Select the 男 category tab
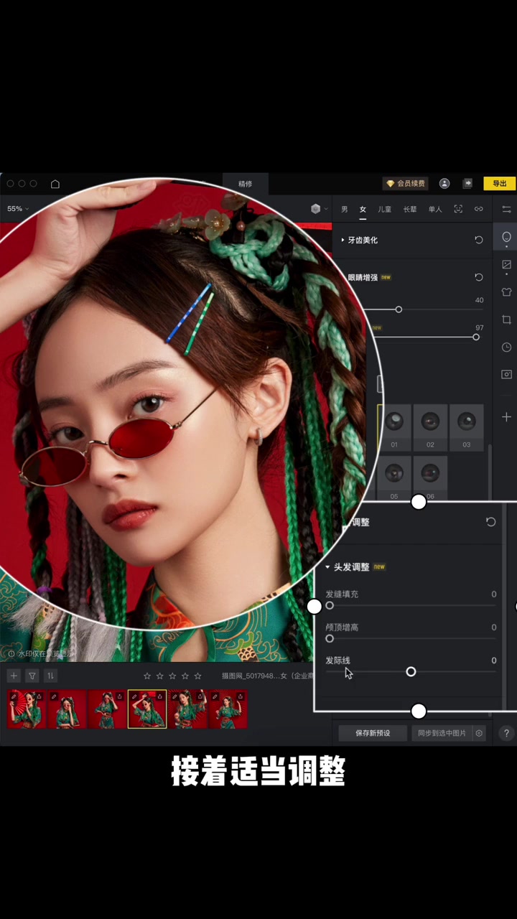Image resolution: width=517 pixels, height=919 pixels. coord(345,209)
